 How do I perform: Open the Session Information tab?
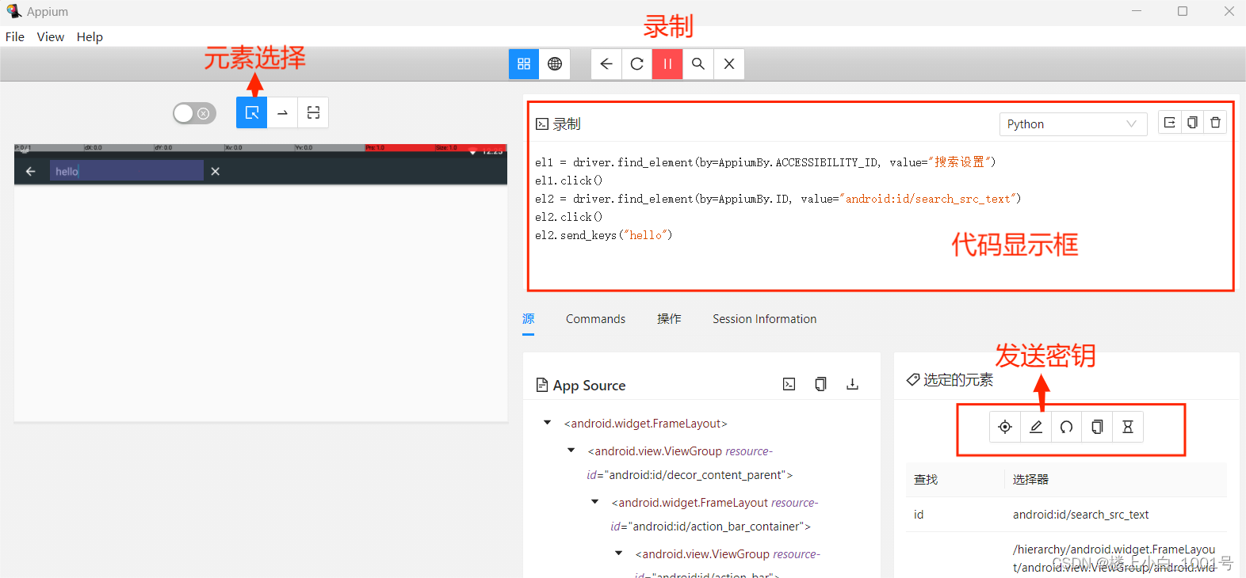[x=764, y=319]
